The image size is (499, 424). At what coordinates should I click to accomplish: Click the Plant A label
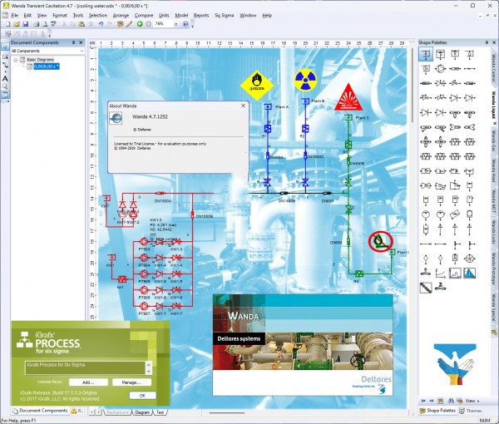click(282, 107)
